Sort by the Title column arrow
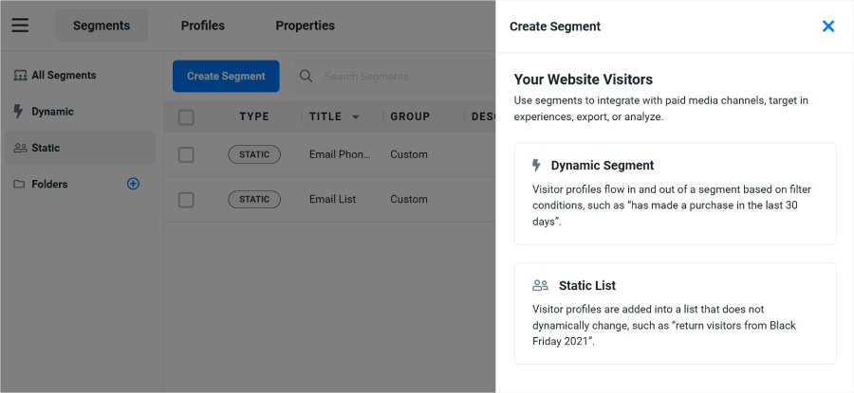This screenshot has height=393, width=854. (356, 117)
